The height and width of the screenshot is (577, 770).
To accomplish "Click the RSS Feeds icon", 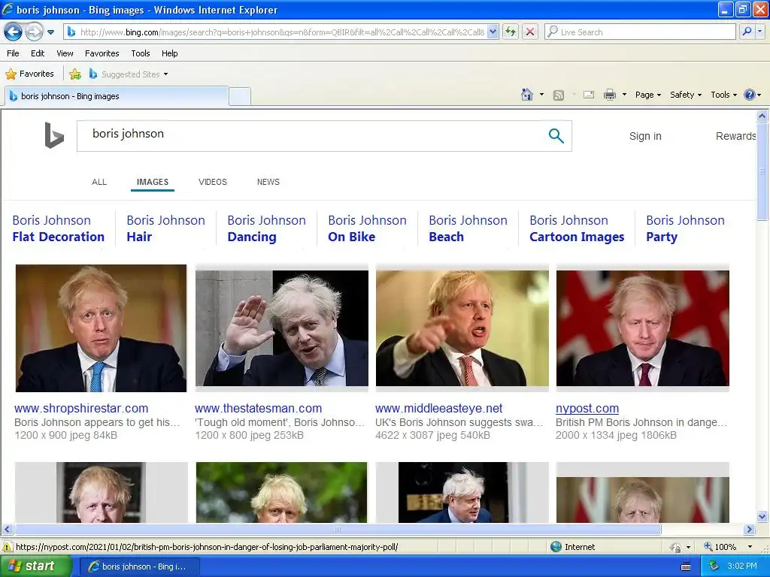I will [559, 95].
